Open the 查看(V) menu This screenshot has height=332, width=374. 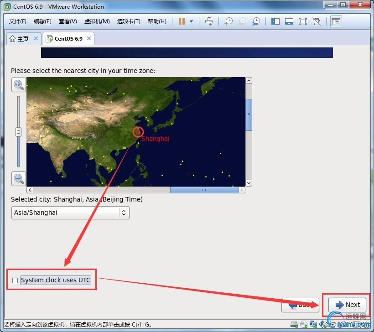click(68, 21)
